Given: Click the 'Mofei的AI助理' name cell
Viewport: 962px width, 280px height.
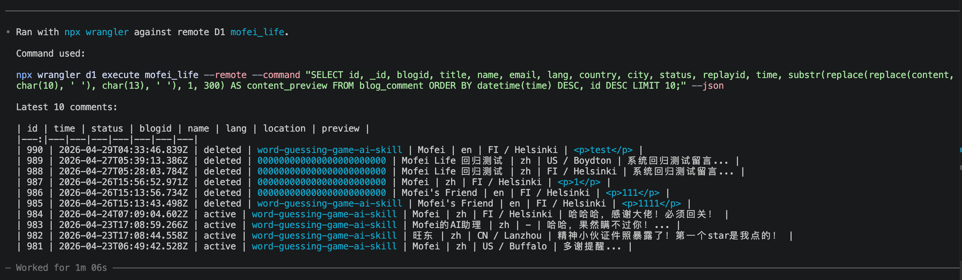Looking at the screenshot, I should click(x=447, y=225).
